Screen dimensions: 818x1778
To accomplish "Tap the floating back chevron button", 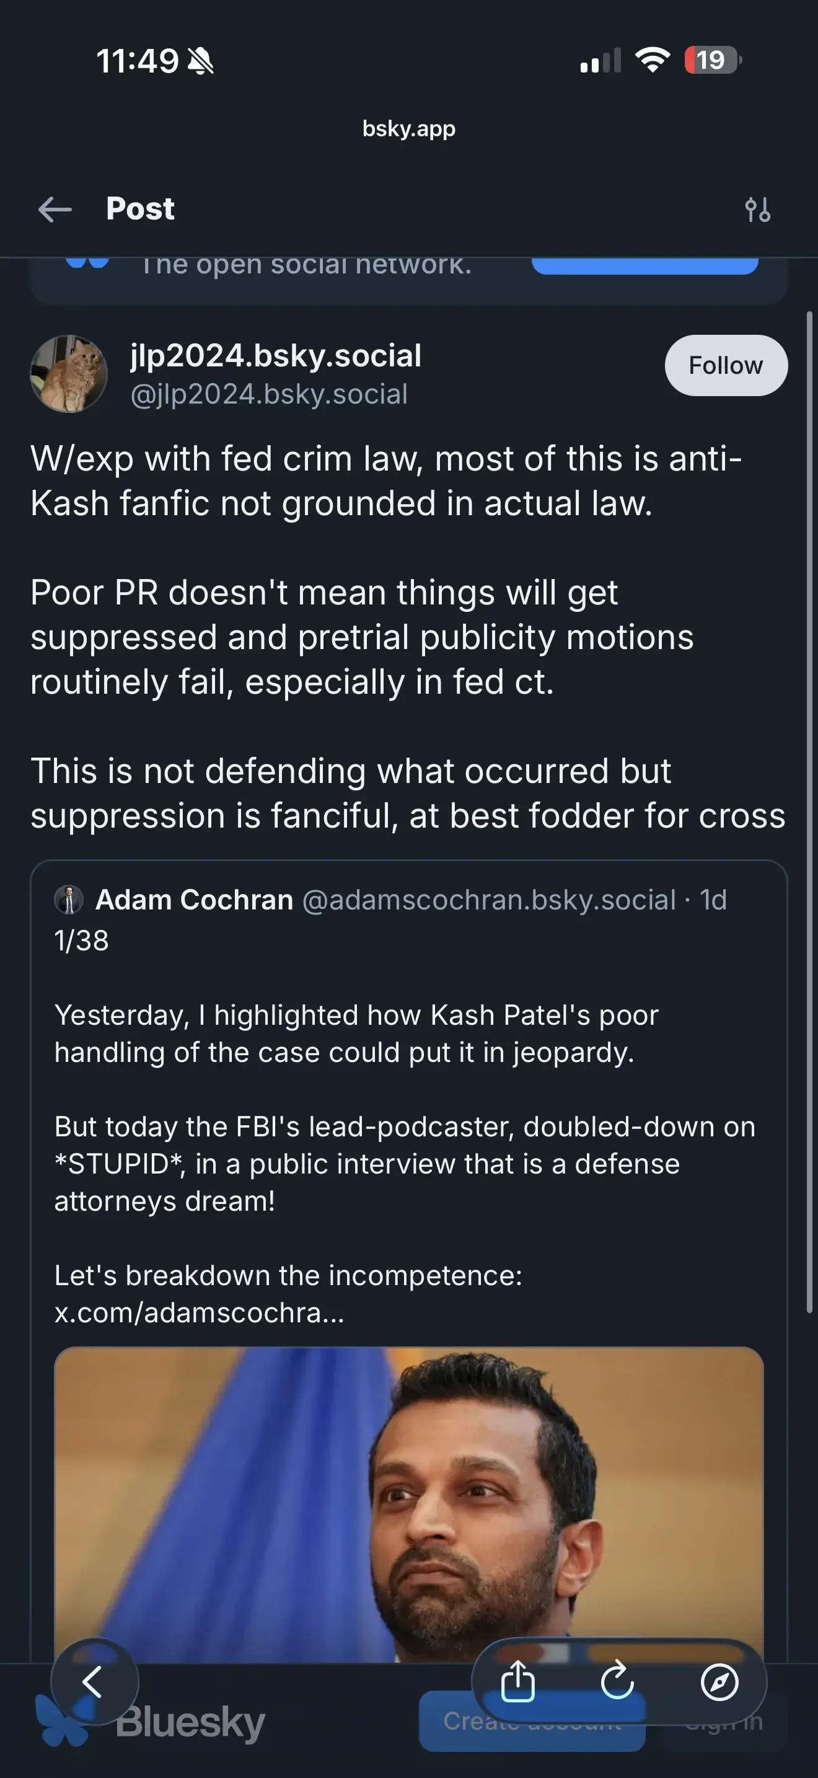I will (x=94, y=1681).
